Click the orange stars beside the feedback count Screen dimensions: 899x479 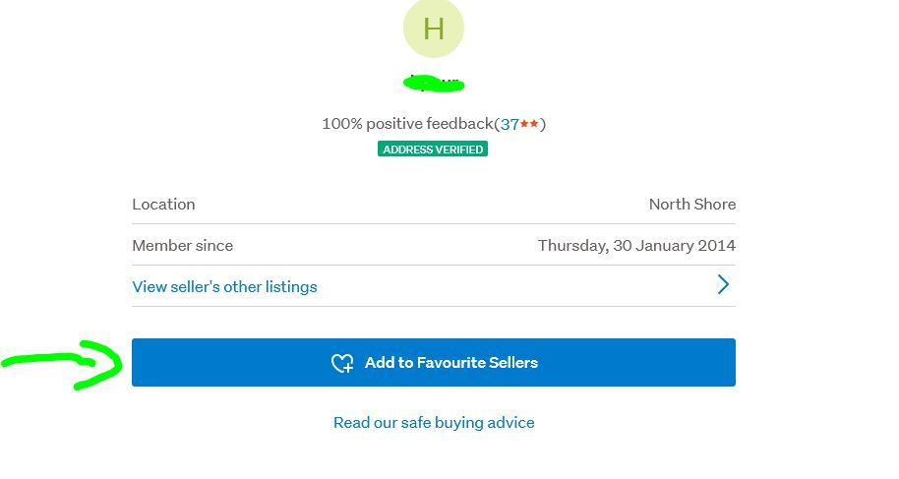[530, 124]
